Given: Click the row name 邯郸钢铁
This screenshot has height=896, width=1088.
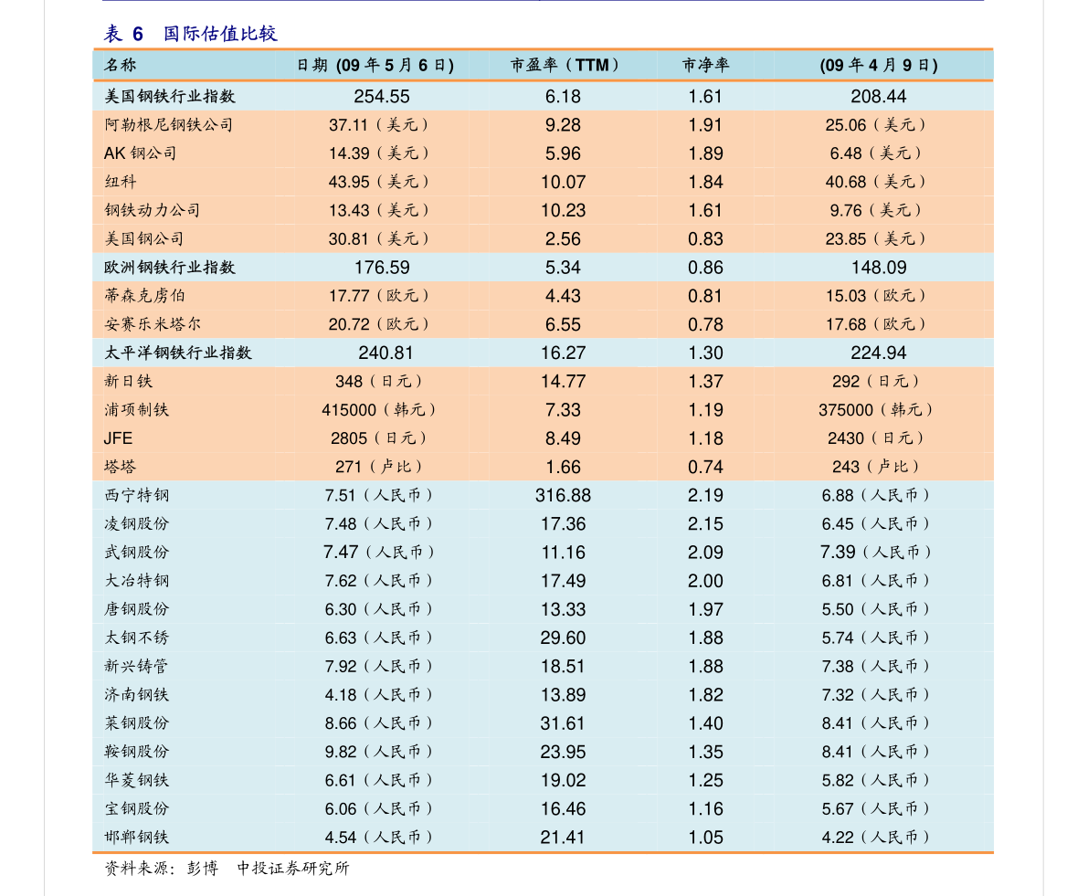Looking at the screenshot, I should 137,837.
